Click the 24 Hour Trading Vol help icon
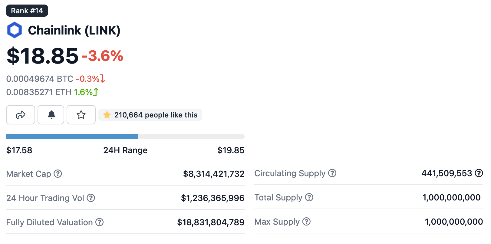This screenshot has height=244, width=491. [91, 198]
